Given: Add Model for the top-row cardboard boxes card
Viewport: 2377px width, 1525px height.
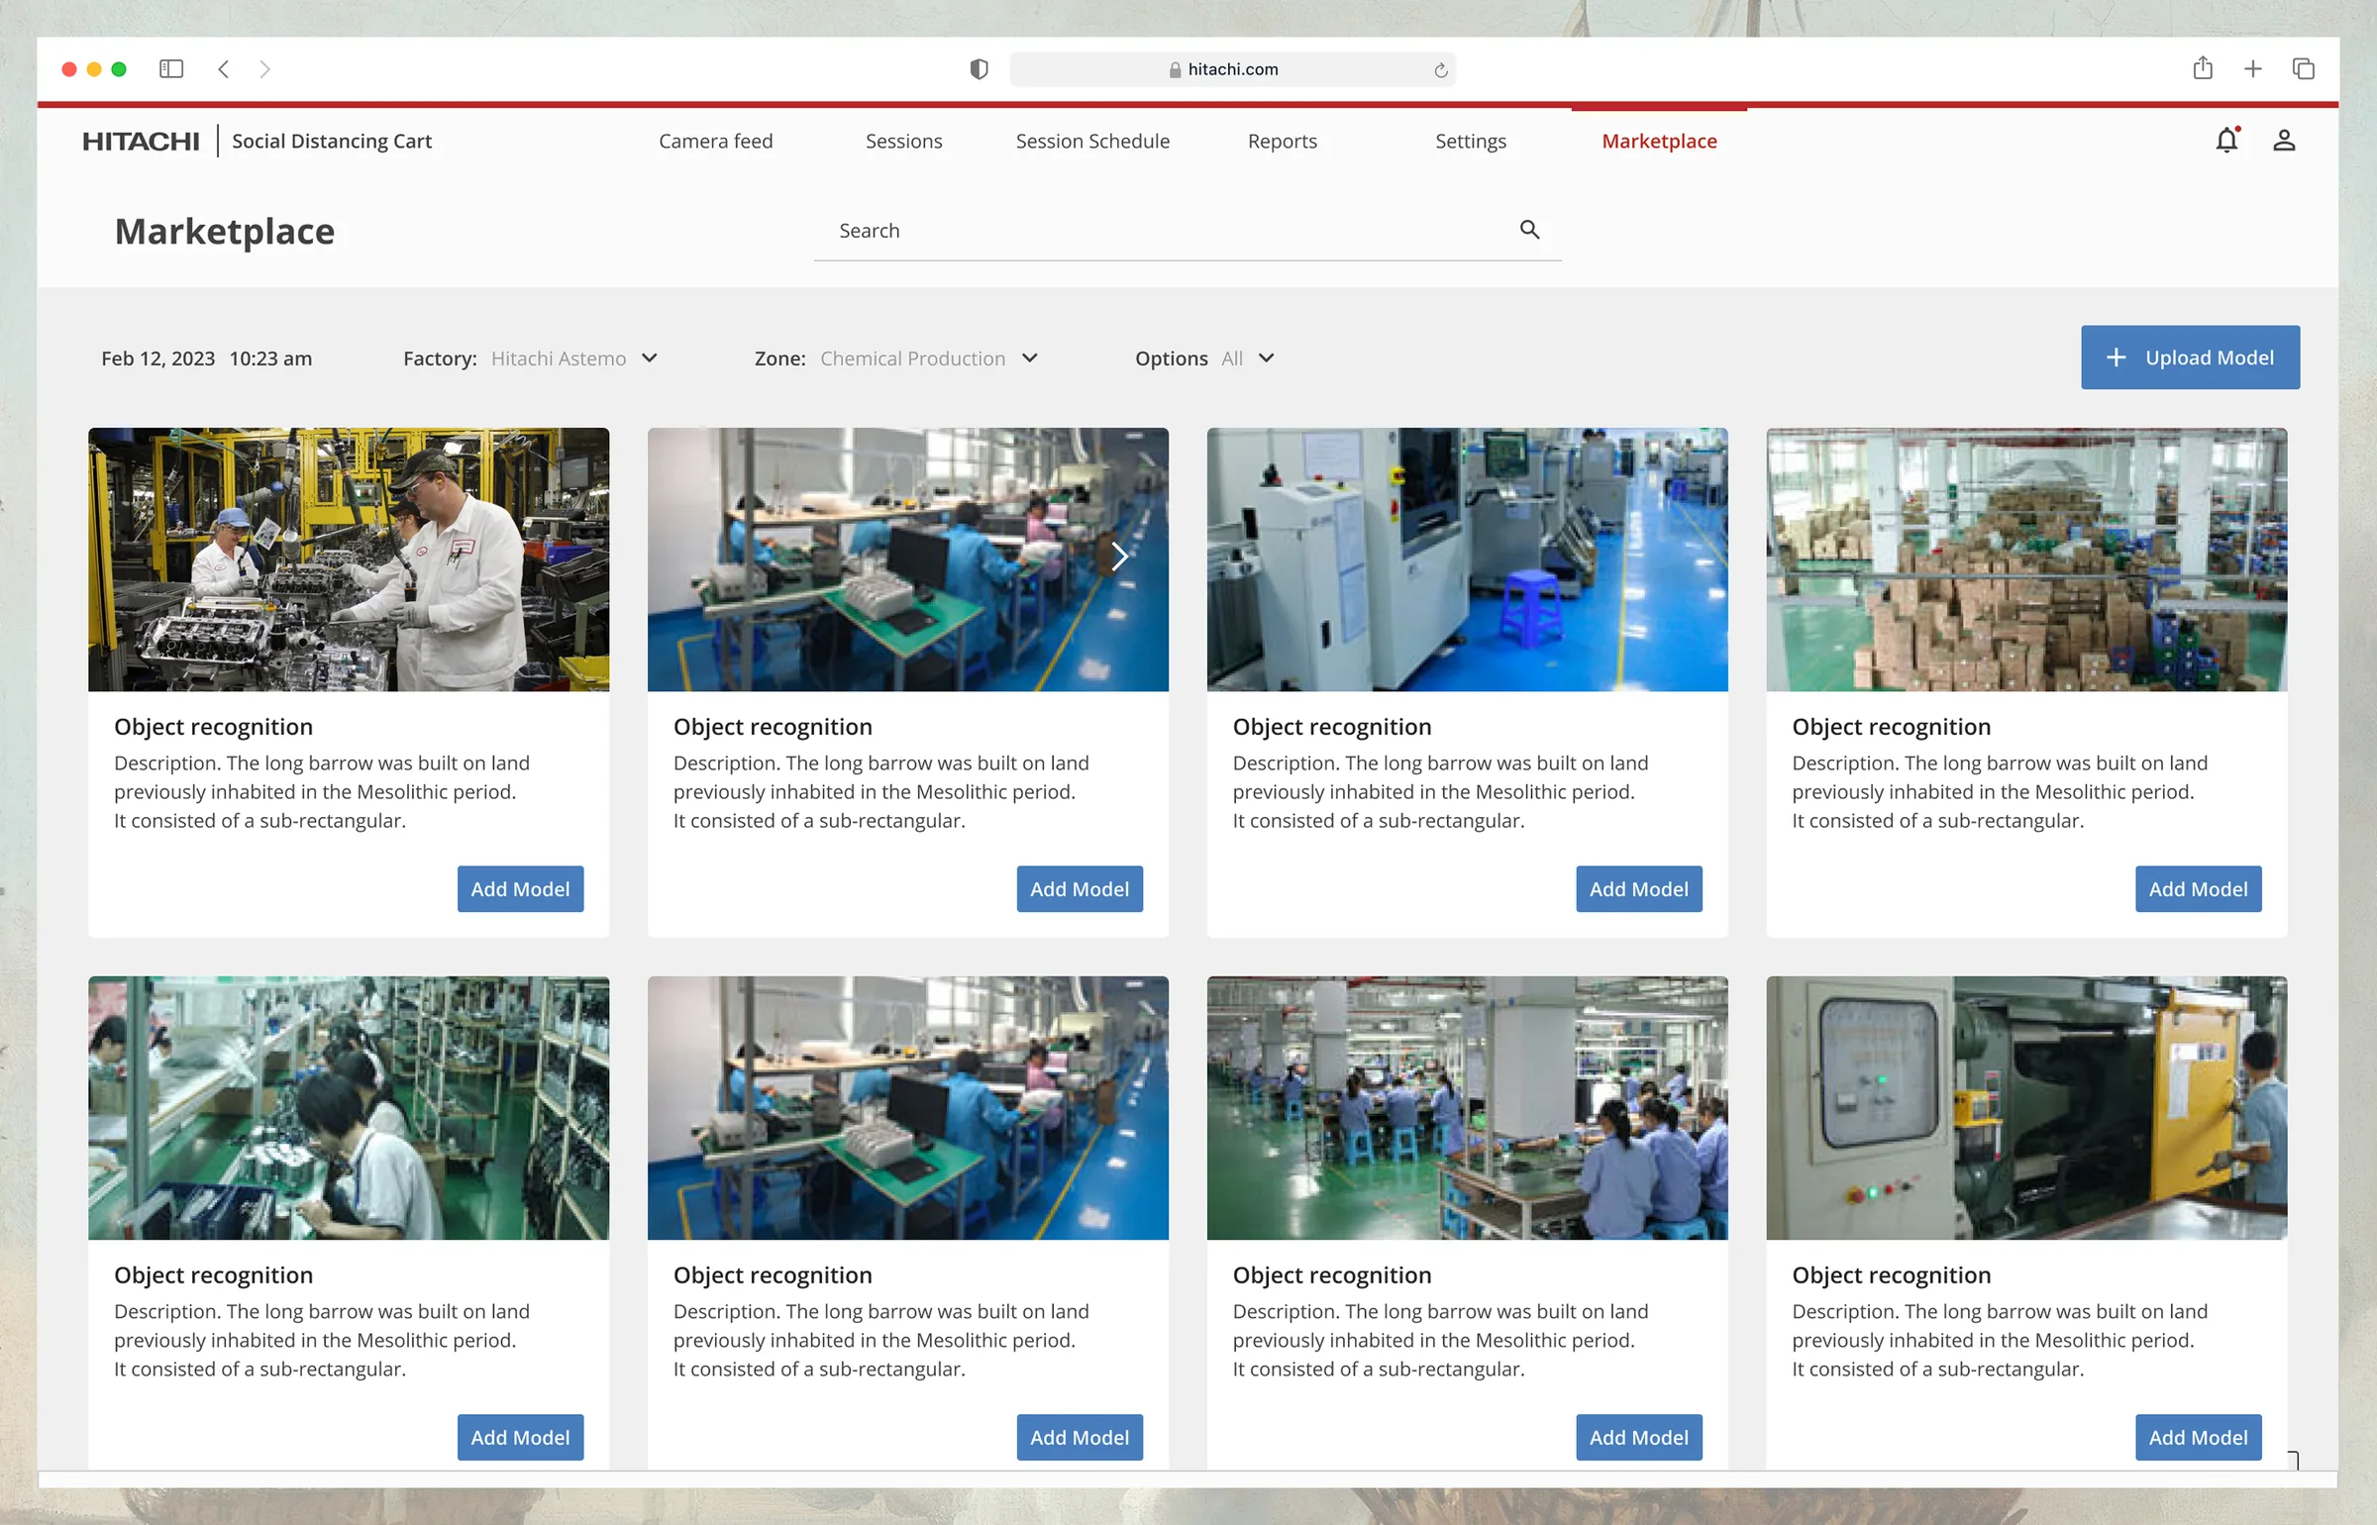Looking at the screenshot, I should click(2199, 889).
